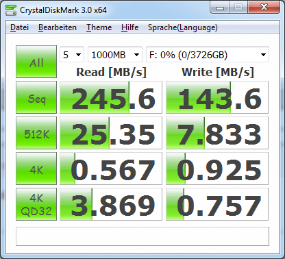
Task: Click the 4K read result 0.567
Action: (x=111, y=169)
